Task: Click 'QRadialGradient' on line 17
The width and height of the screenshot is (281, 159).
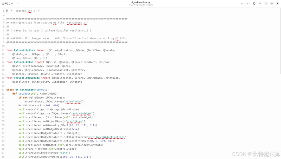Action: click(52, 74)
